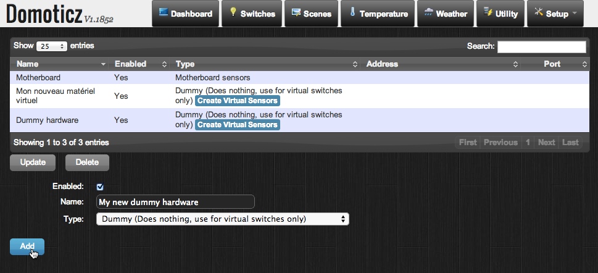The image size is (598, 273).
Task: Click the Utility lightning chart icon
Action: pyautogui.click(x=488, y=12)
